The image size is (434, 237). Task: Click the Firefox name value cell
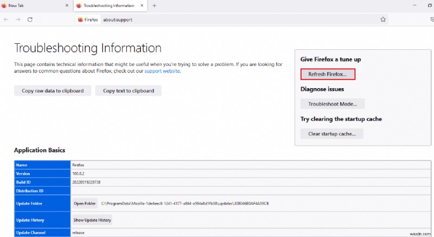(251, 165)
